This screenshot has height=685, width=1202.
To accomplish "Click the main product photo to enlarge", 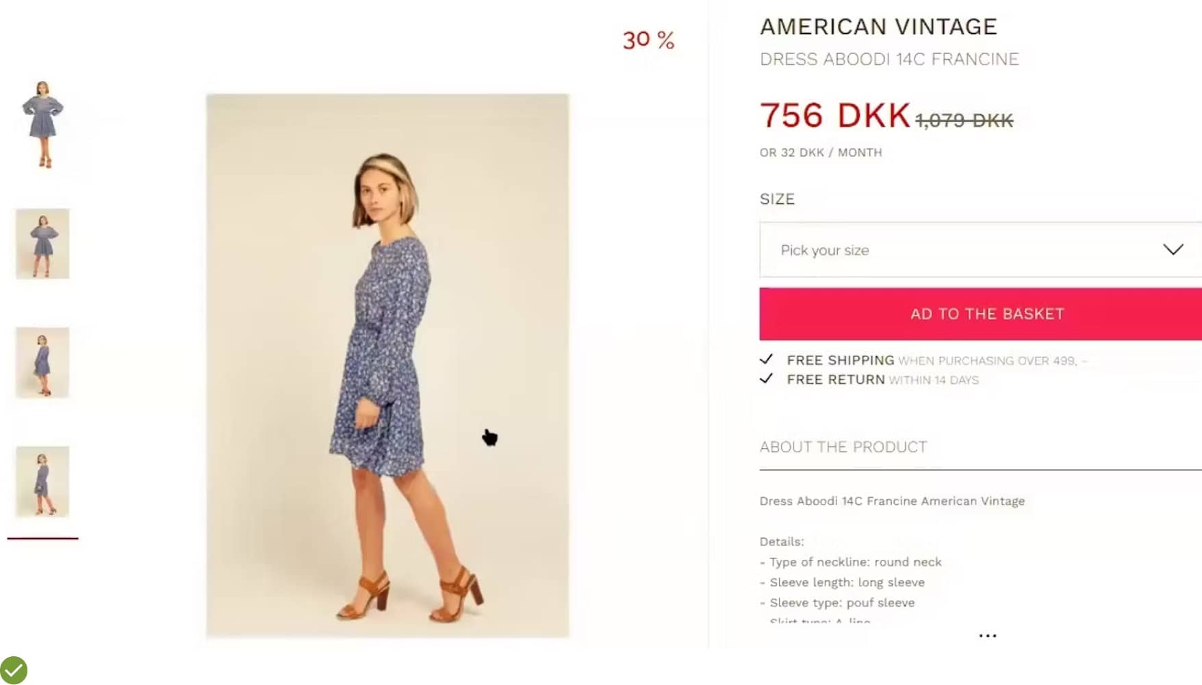I will pos(387,365).
